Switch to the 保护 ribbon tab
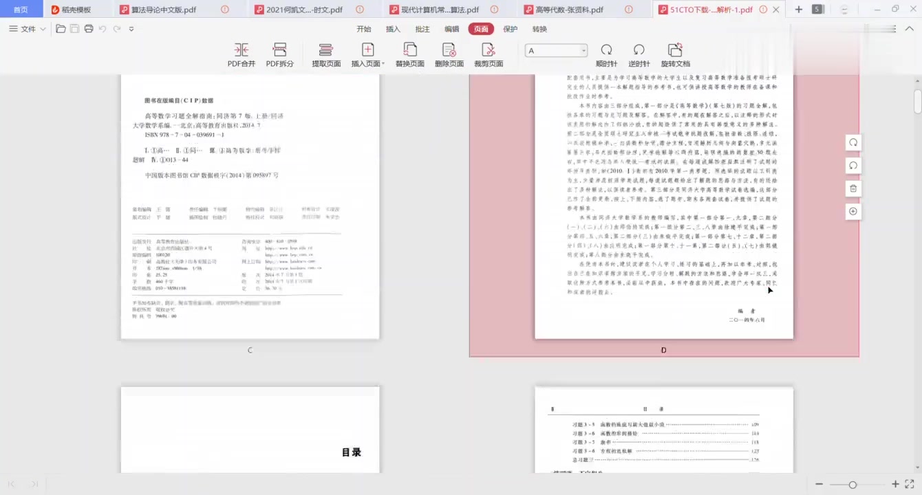 pyautogui.click(x=511, y=29)
